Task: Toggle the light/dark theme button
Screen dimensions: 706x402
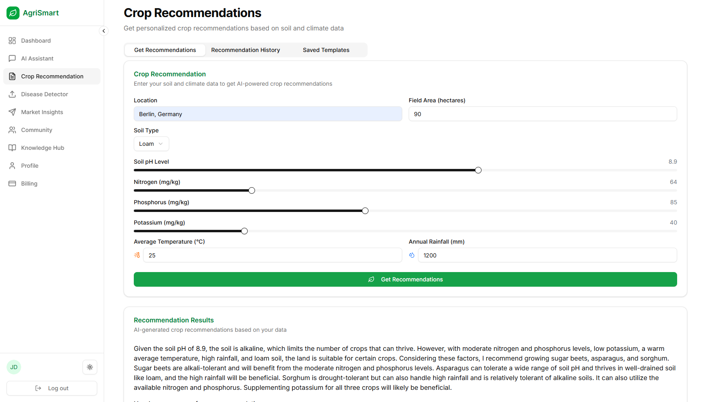Action: tap(90, 367)
